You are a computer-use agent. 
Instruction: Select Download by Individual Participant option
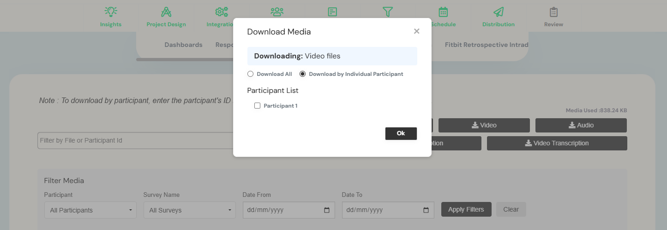click(302, 74)
